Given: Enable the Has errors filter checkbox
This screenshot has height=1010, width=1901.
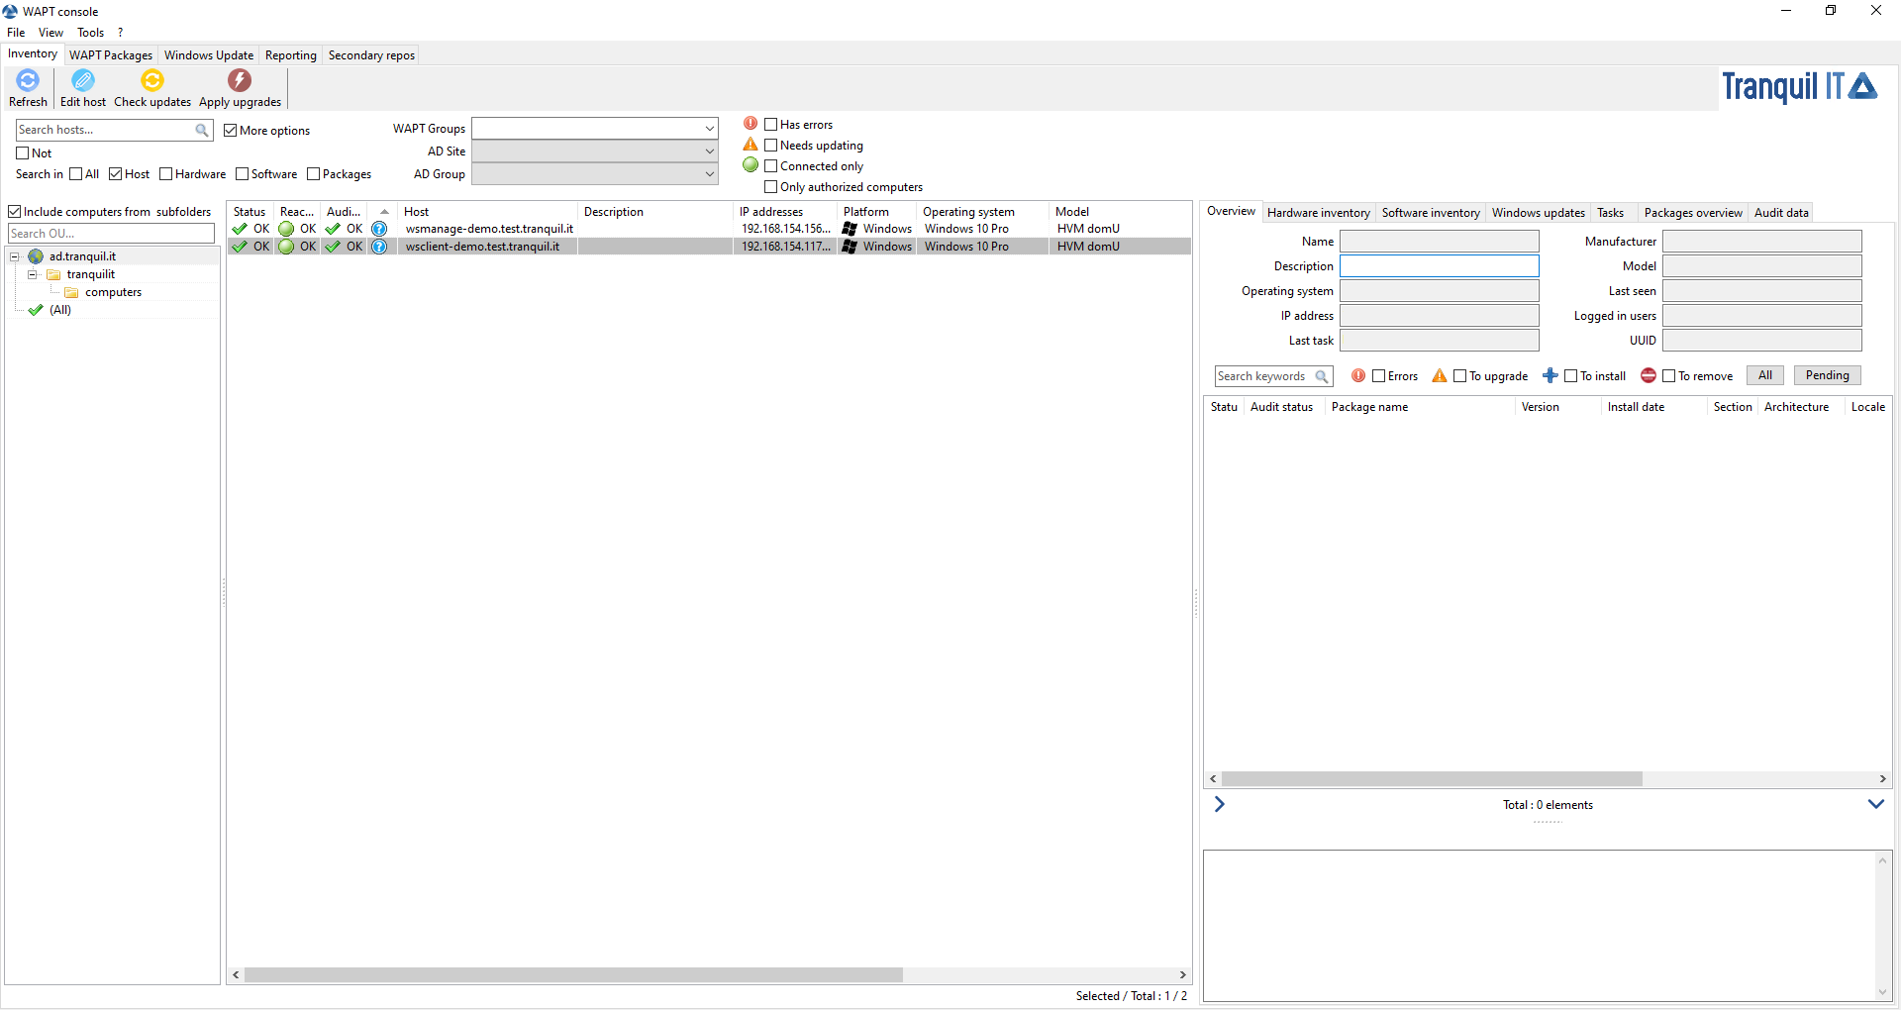Looking at the screenshot, I should pos(771,125).
